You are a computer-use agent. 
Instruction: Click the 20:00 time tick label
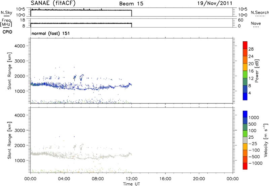coord(199,179)
